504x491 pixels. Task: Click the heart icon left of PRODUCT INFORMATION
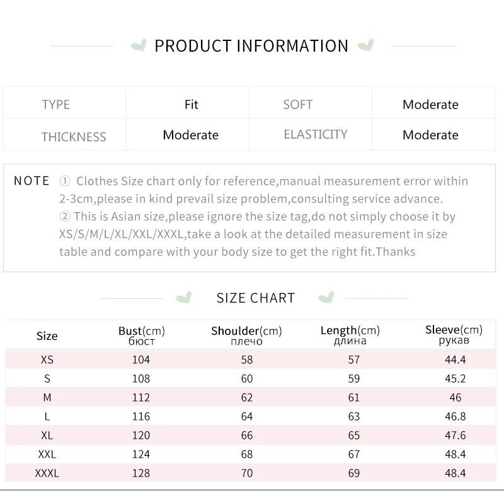click(x=139, y=45)
